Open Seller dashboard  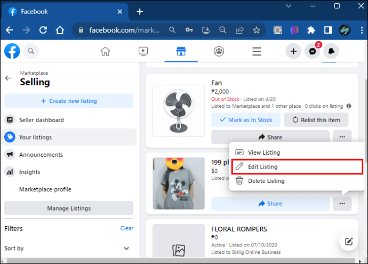[x=69, y=120]
